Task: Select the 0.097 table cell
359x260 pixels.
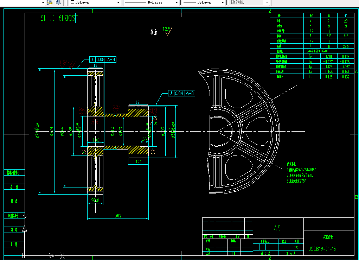Action: pos(346,66)
